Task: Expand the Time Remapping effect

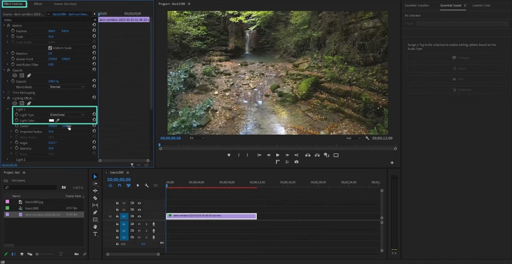Action: click(4, 93)
